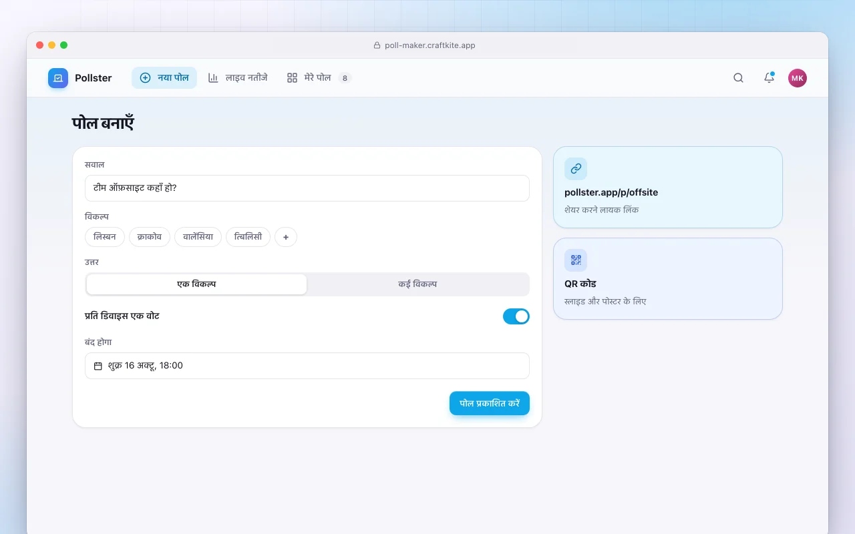
Task: Open the MK user avatar
Action: [x=798, y=78]
